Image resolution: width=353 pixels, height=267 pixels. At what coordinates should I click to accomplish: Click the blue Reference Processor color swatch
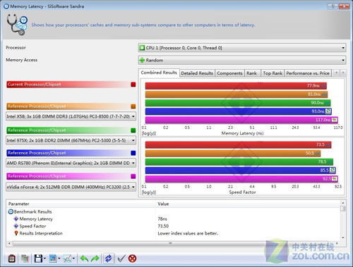coord(133,153)
